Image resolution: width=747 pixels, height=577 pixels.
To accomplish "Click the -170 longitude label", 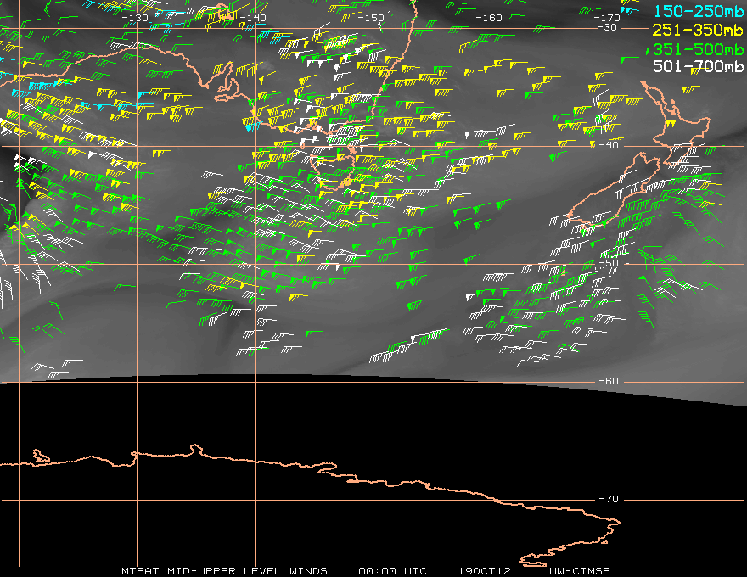I will pos(607,18).
